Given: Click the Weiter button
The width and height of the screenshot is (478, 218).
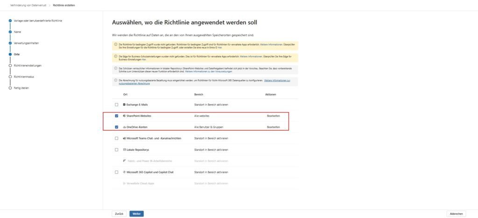Looking at the screenshot, I should click(x=137, y=213).
